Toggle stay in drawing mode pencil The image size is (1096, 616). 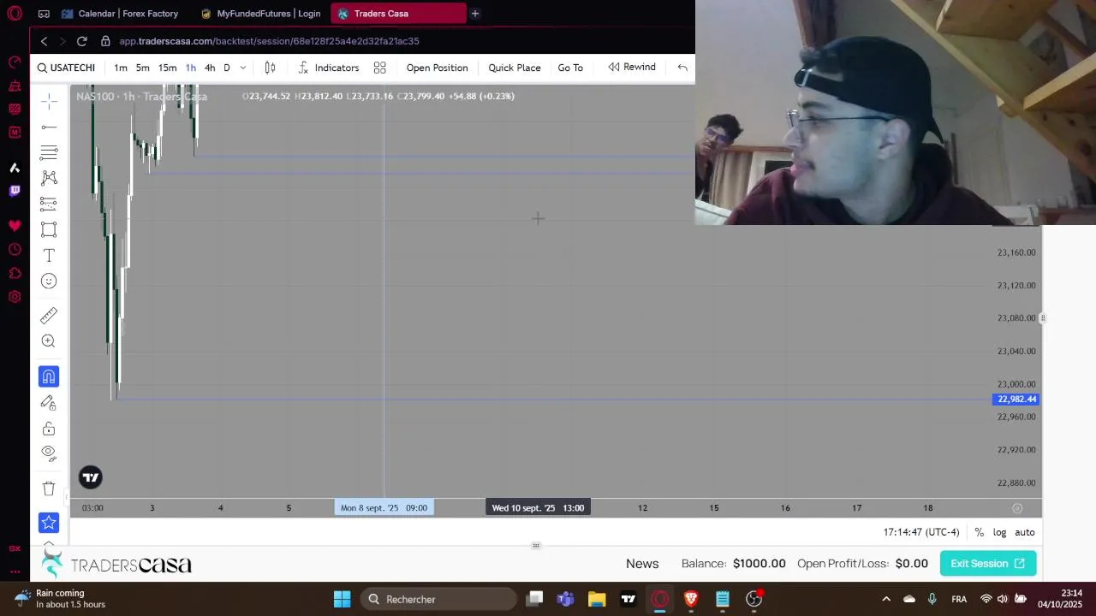(x=49, y=402)
